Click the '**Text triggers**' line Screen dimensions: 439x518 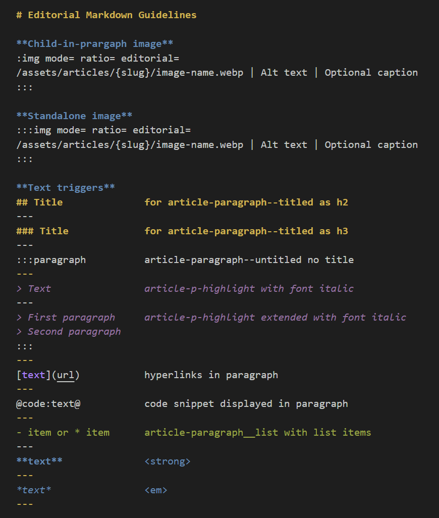tap(66, 188)
